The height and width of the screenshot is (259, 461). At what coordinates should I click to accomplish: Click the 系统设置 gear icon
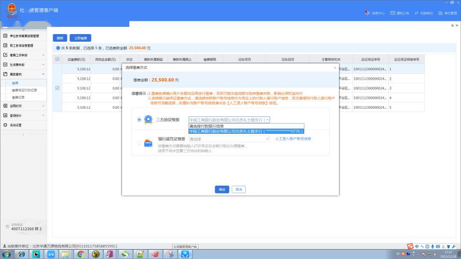(5, 125)
